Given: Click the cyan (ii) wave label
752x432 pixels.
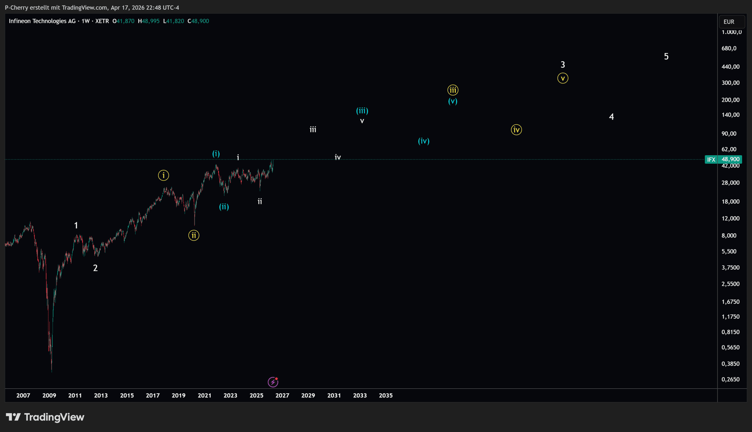Looking at the screenshot, I should pyautogui.click(x=224, y=207).
